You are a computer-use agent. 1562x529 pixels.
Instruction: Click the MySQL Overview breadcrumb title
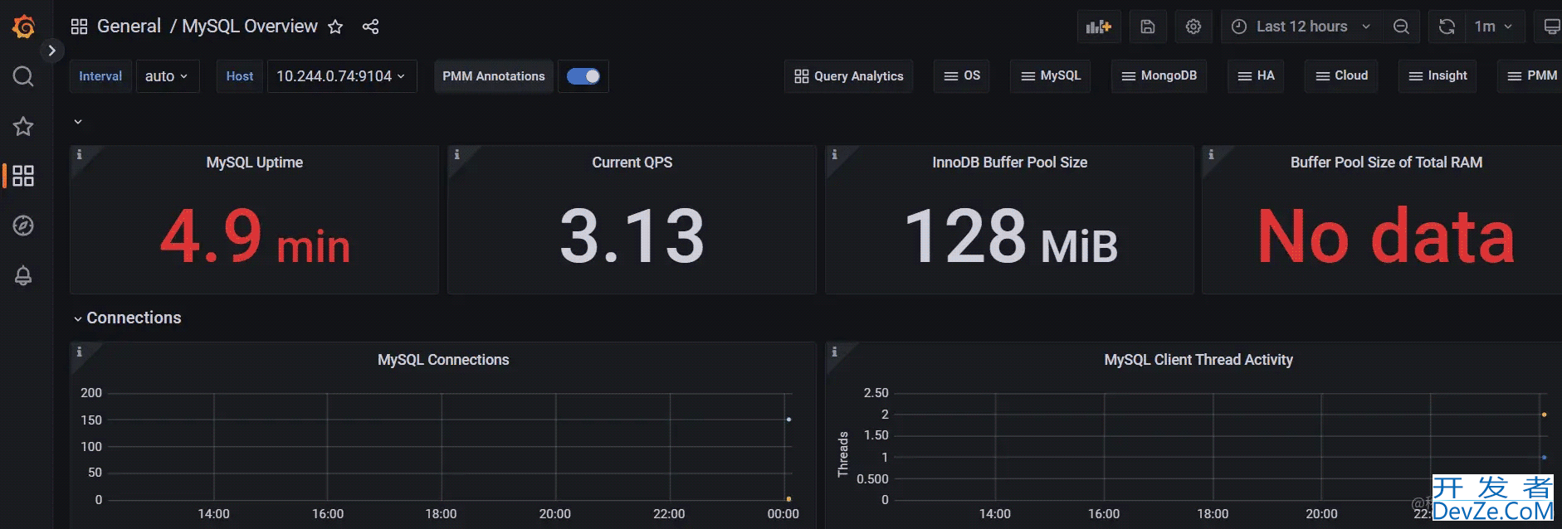pyautogui.click(x=250, y=27)
